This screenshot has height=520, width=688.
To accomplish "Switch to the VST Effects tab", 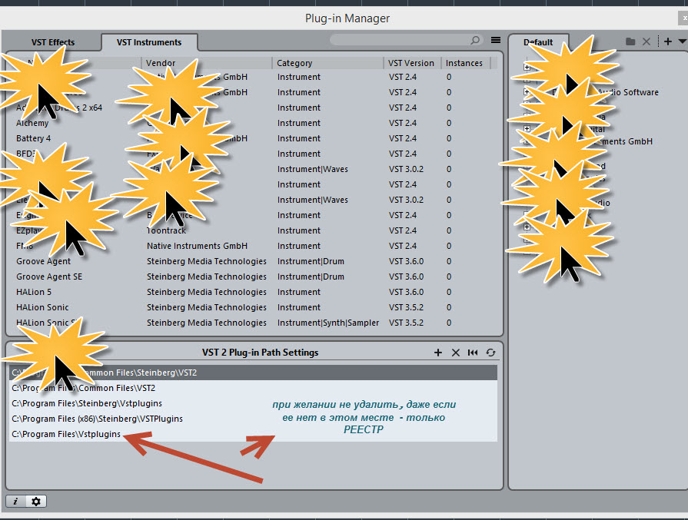I will [53, 42].
